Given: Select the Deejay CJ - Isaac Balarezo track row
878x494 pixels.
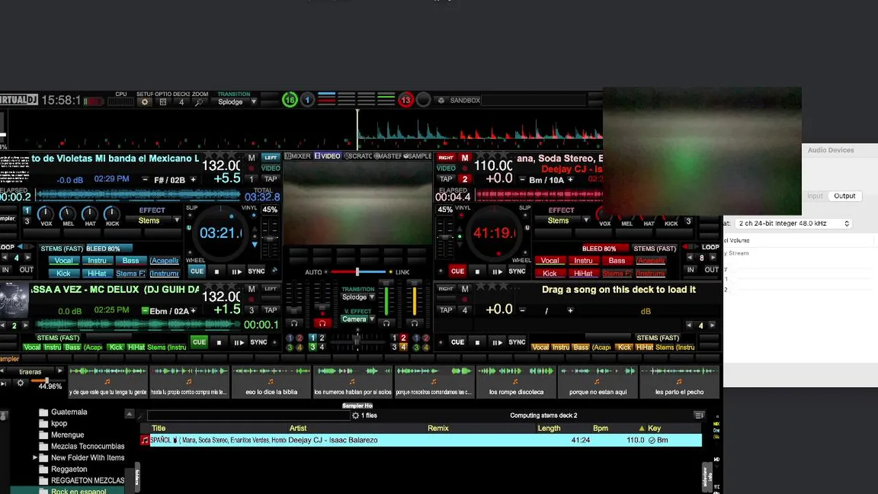Looking at the screenshot, I should 420,440.
